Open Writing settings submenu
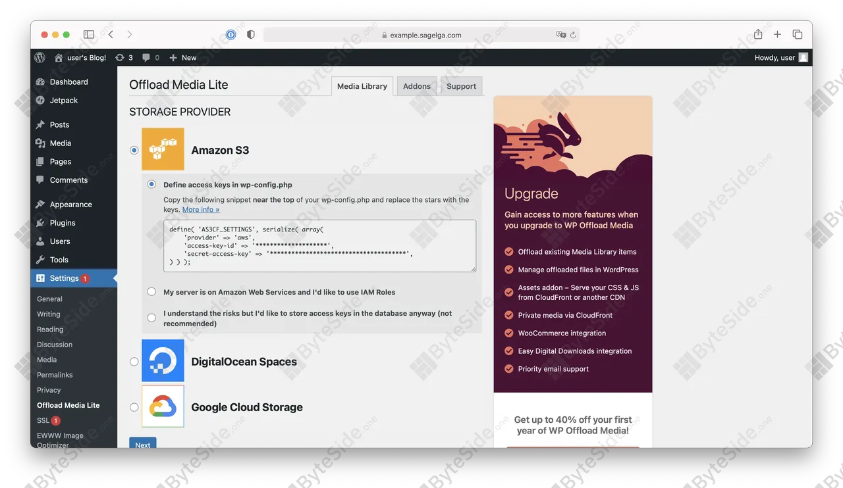The height and width of the screenshot is (488, 843). pyautogui.click(x=49, y=314)
